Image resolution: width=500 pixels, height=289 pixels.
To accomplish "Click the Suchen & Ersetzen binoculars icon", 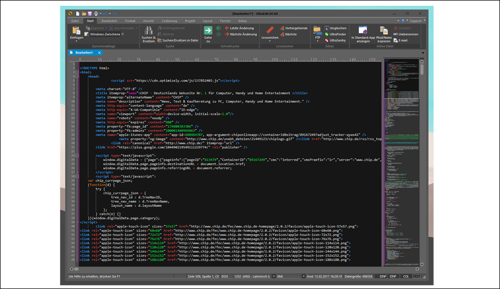I will (148, 30).
